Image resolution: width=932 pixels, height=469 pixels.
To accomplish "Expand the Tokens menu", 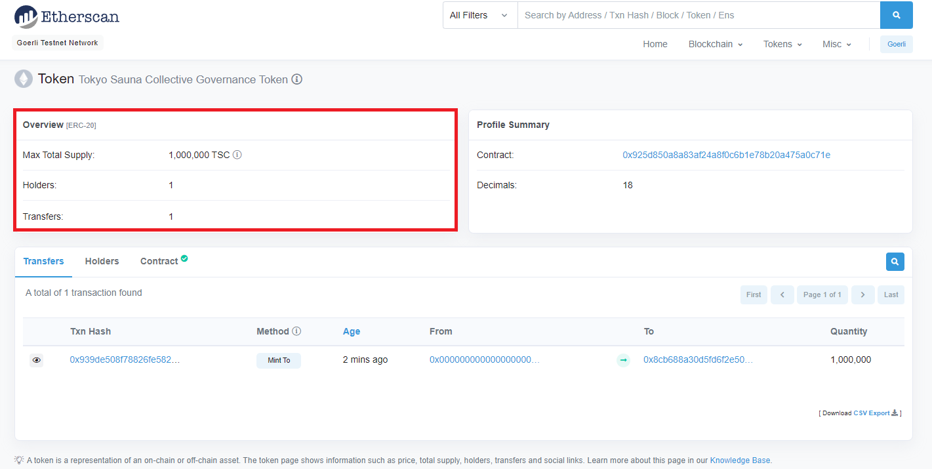I will tap(782, 44).
